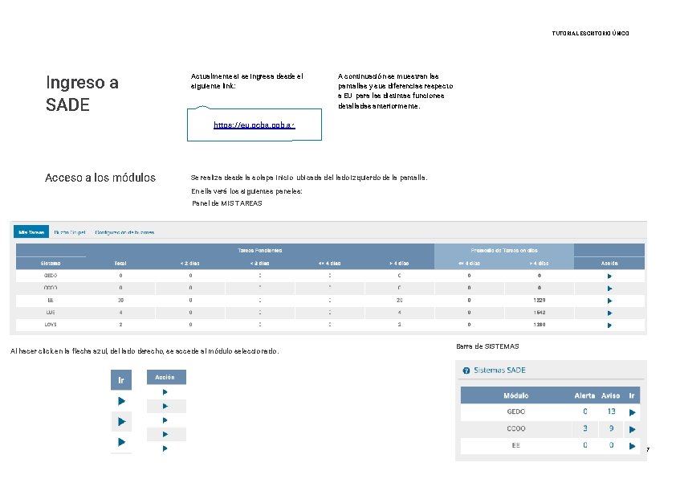Click the GEDO Aviso count 13
676x479 pixels.
click(x=611, y=411)
